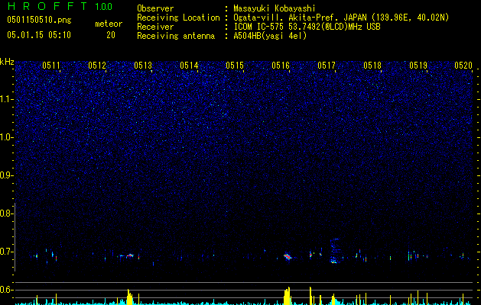Screen dimensions: 481x305
Task: Click the yellow signal peak near 0516
Action: [287, 296]
